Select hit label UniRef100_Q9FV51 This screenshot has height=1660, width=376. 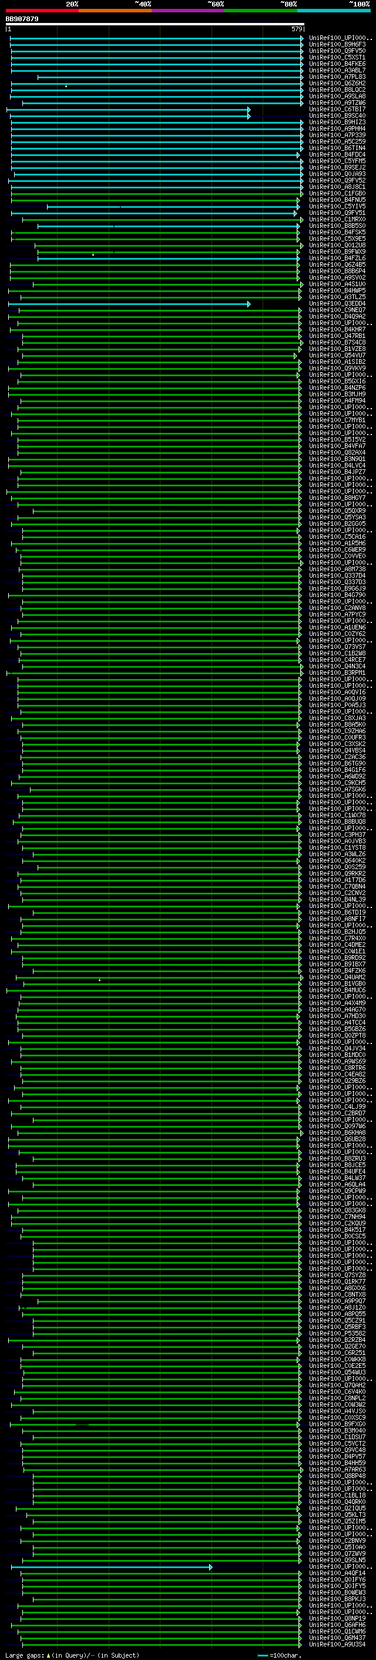point(337,213)
